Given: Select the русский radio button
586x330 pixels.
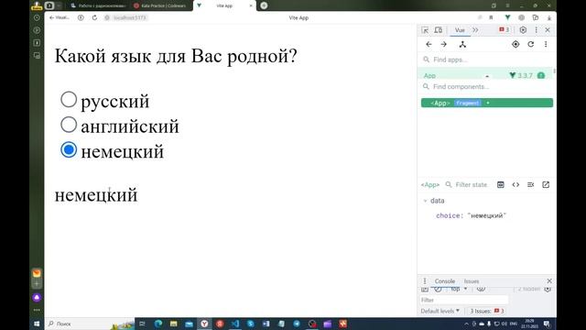Looking at the screenshot, I should (x=69, y=100).
